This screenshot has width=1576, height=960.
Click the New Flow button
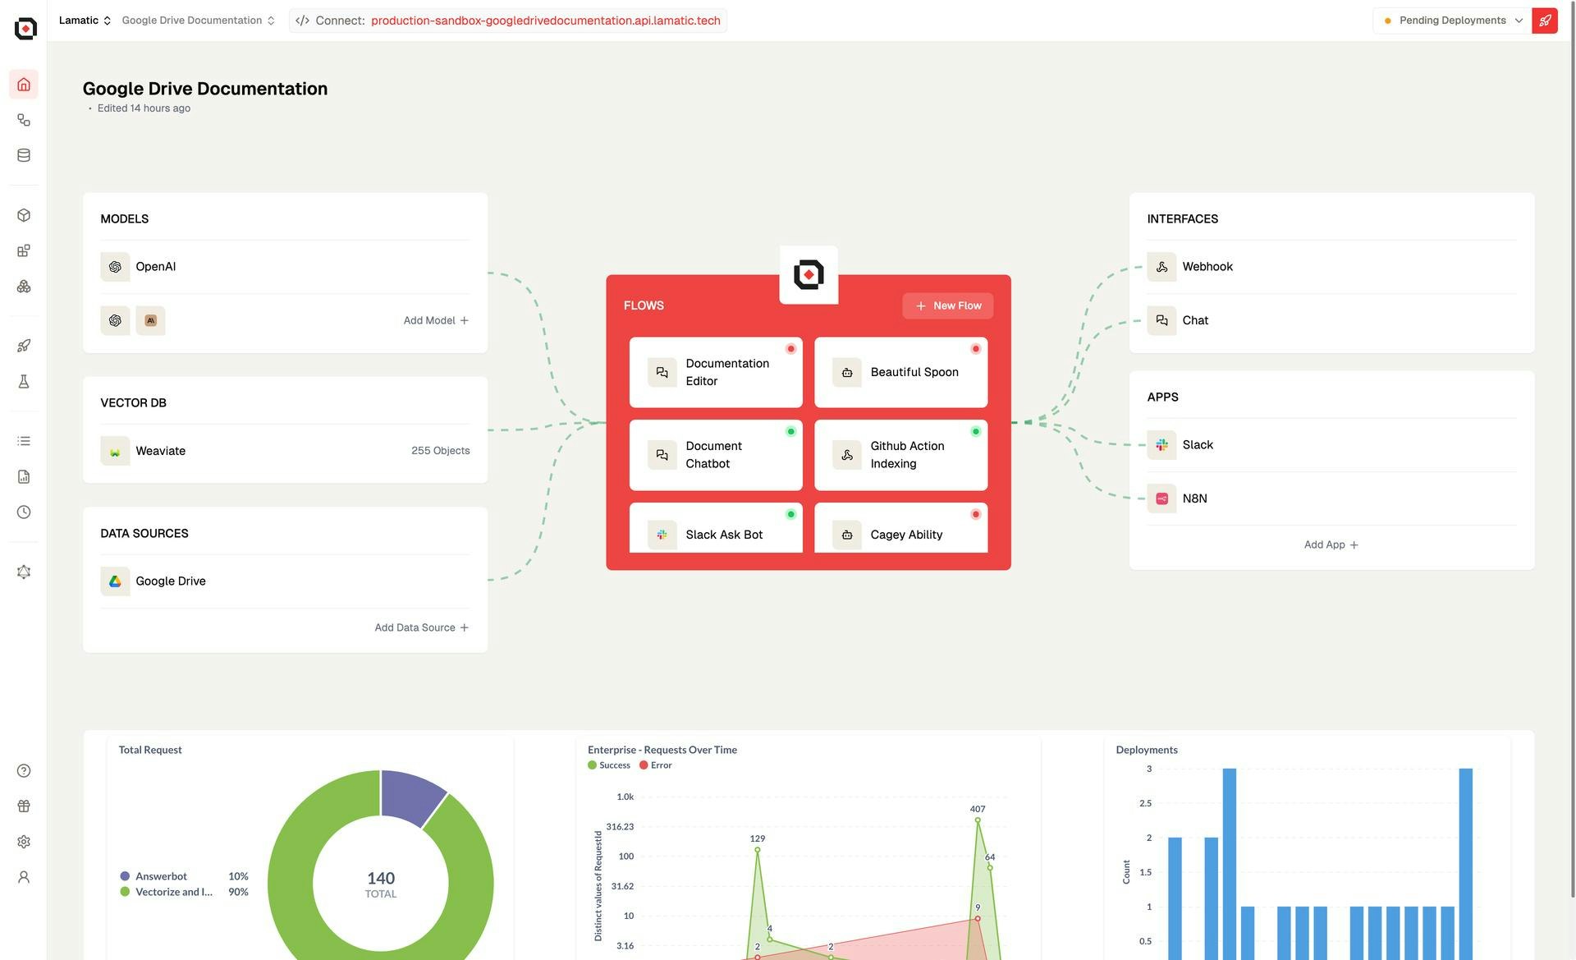[x=947, y=305]
